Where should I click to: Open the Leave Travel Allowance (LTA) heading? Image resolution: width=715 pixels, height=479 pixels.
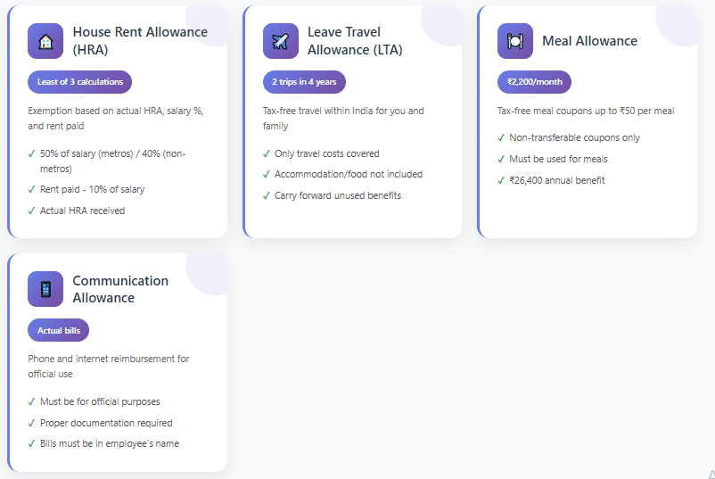tap(355, 41)
